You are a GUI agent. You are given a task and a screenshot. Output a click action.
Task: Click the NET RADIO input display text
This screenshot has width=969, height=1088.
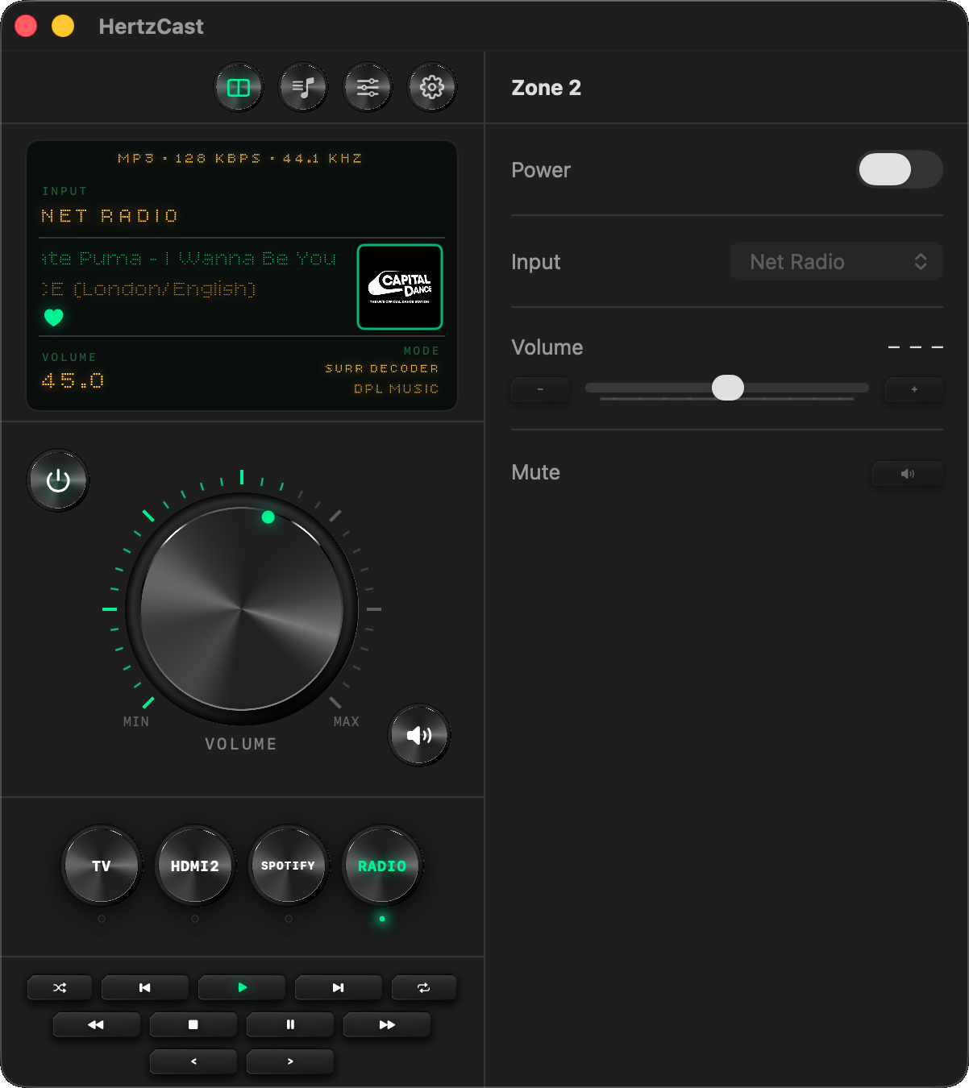click(x=110, y=216)
